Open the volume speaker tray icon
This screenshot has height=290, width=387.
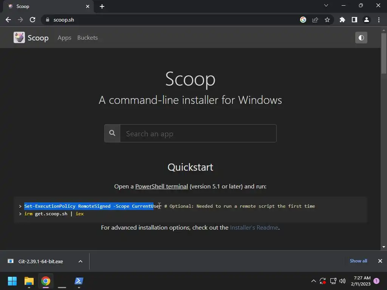[342, 281]
